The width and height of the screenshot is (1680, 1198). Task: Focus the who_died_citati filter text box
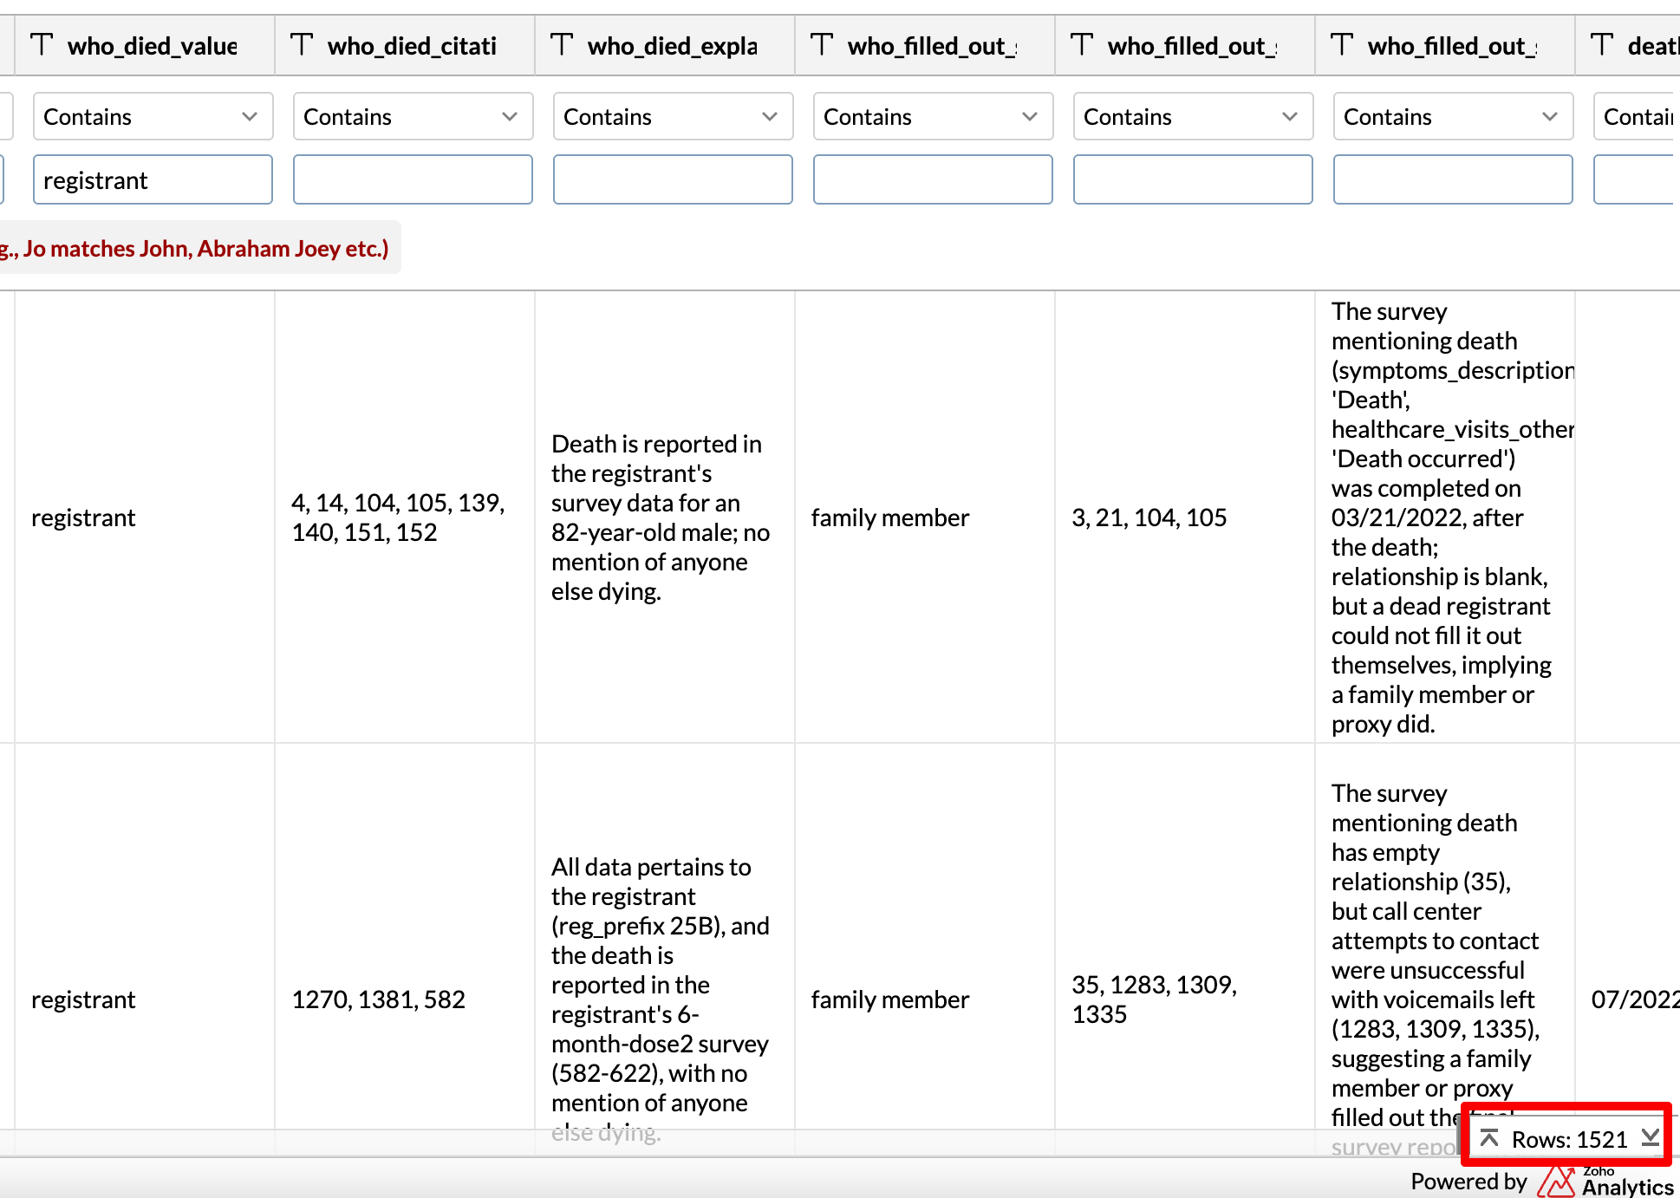pos(413,180)
